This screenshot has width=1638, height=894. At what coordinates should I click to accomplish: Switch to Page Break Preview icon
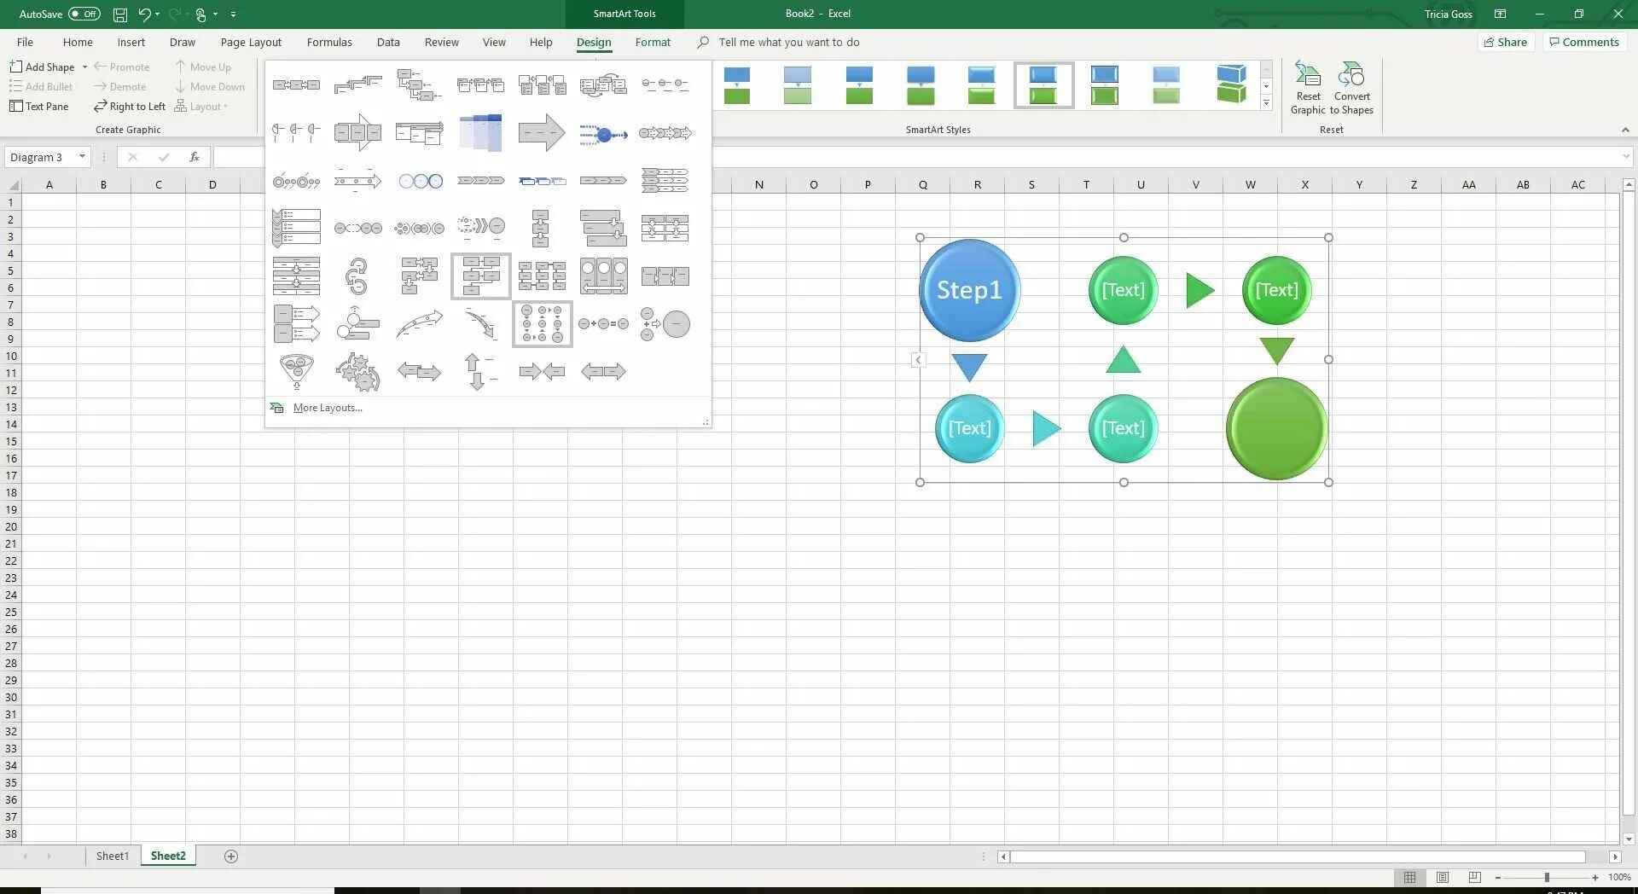pos(1474,877)
